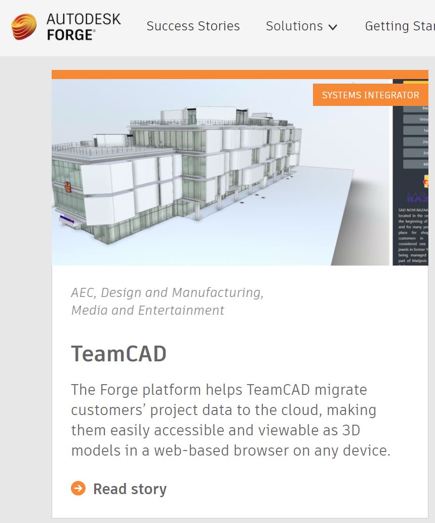Image resolution: width=435 pixels, height=523 pixels.
Task: Select the 3rd floor button in dark panel
Action: [416, 153]
